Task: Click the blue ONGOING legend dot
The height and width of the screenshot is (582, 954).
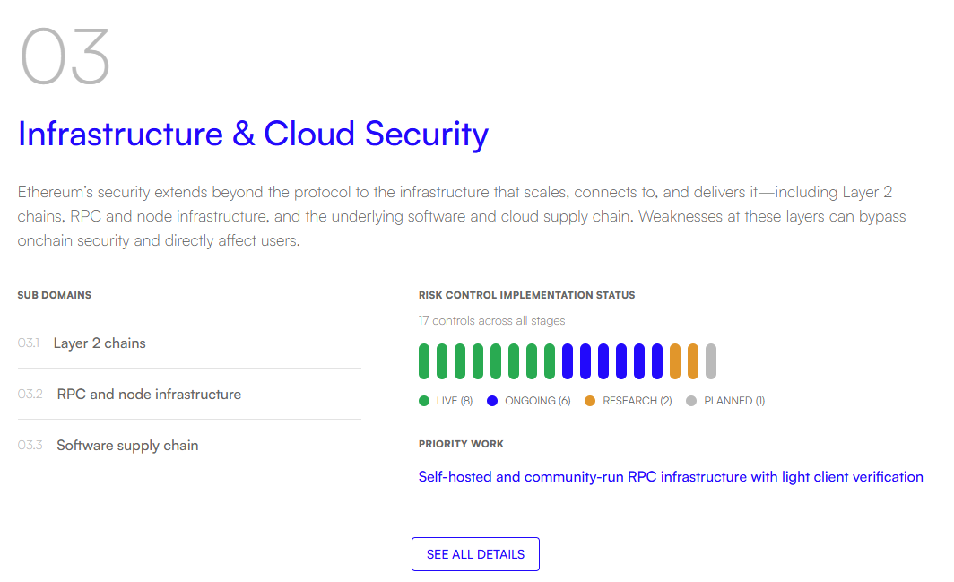Action: click(x=492, y=401)
